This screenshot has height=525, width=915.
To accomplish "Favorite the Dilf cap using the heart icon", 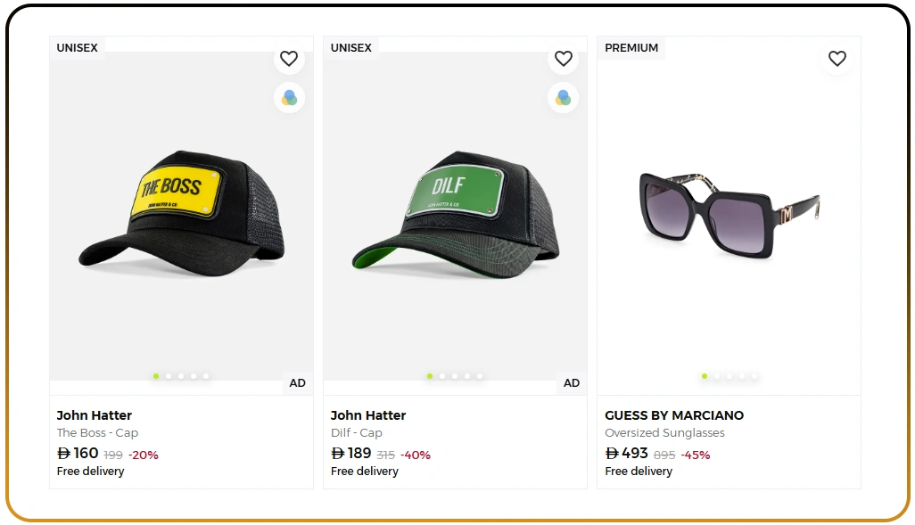I will (563, 58).
